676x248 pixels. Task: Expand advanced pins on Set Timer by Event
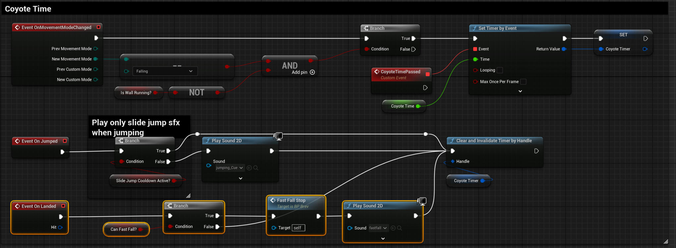[x=520, y=91]
